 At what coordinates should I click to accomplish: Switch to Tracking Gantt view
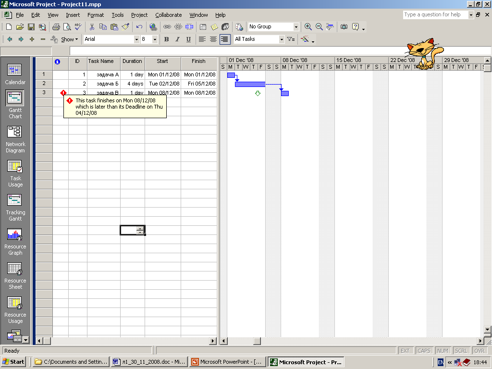tap(15, 208)
